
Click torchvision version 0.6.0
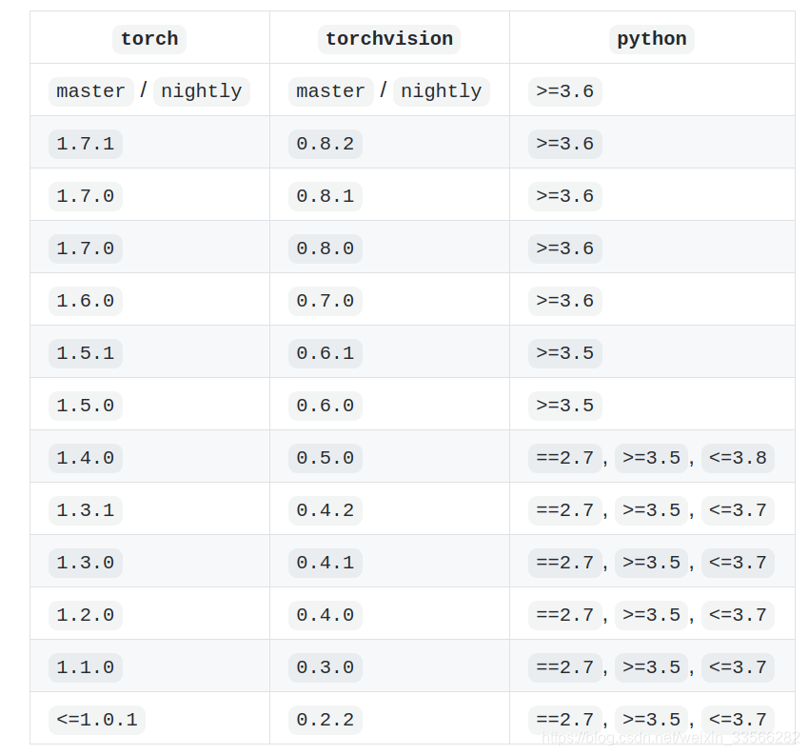tap(326, 407)
